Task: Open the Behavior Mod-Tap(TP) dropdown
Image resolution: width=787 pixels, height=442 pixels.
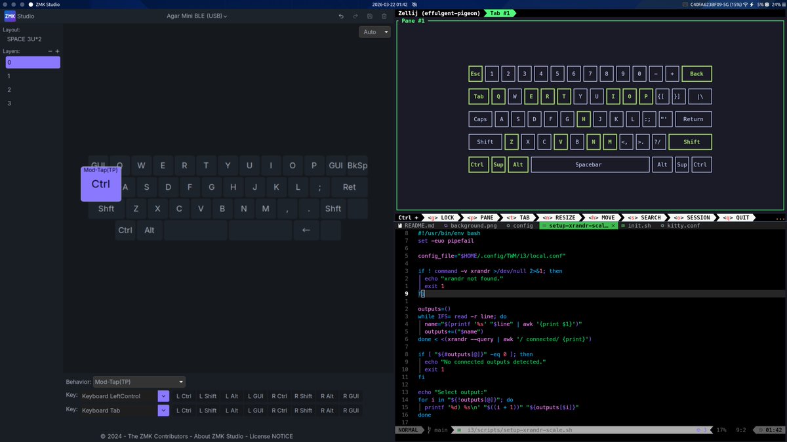Action: [x=139, y=382]
